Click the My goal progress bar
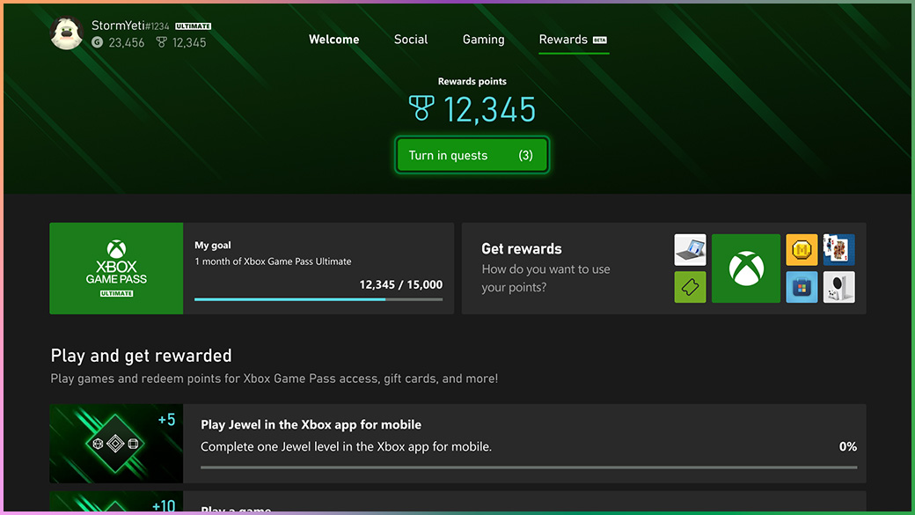This screenshot has width=915, height=515. 317,298
